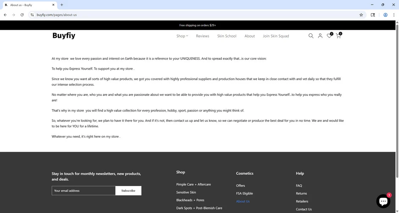Click the 'Stay in touch for monthly newsletters' heading
This screenshot has height=213, width=399.
click(96, 177)
